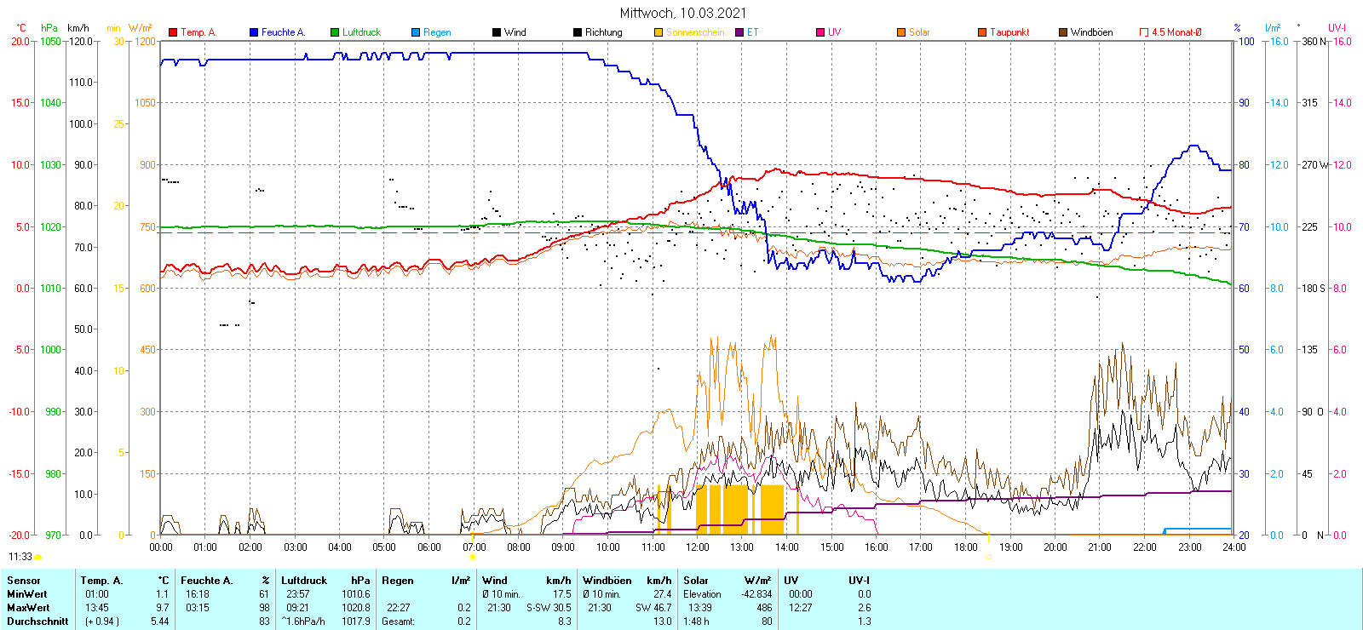The height and width of the screenshot is (630, 1363).
Task: Click the humidity maximum value 98
Action: (x=264, y=608)
